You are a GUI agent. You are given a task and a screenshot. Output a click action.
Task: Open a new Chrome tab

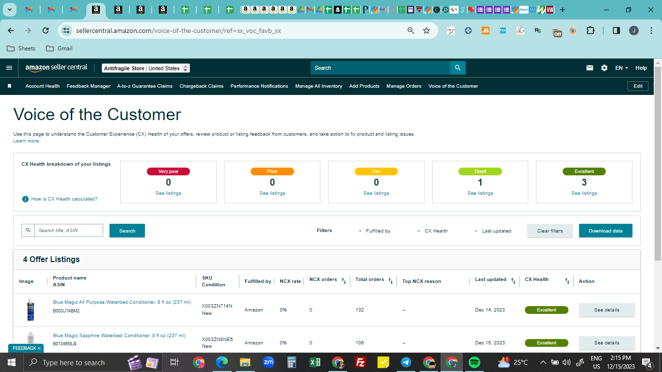coord(562,10)
